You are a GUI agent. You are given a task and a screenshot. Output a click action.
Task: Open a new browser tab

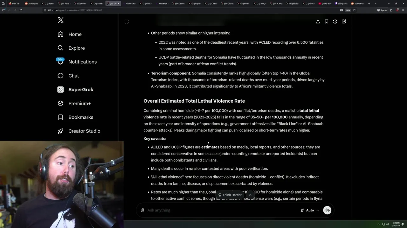(x=369, y=3)
